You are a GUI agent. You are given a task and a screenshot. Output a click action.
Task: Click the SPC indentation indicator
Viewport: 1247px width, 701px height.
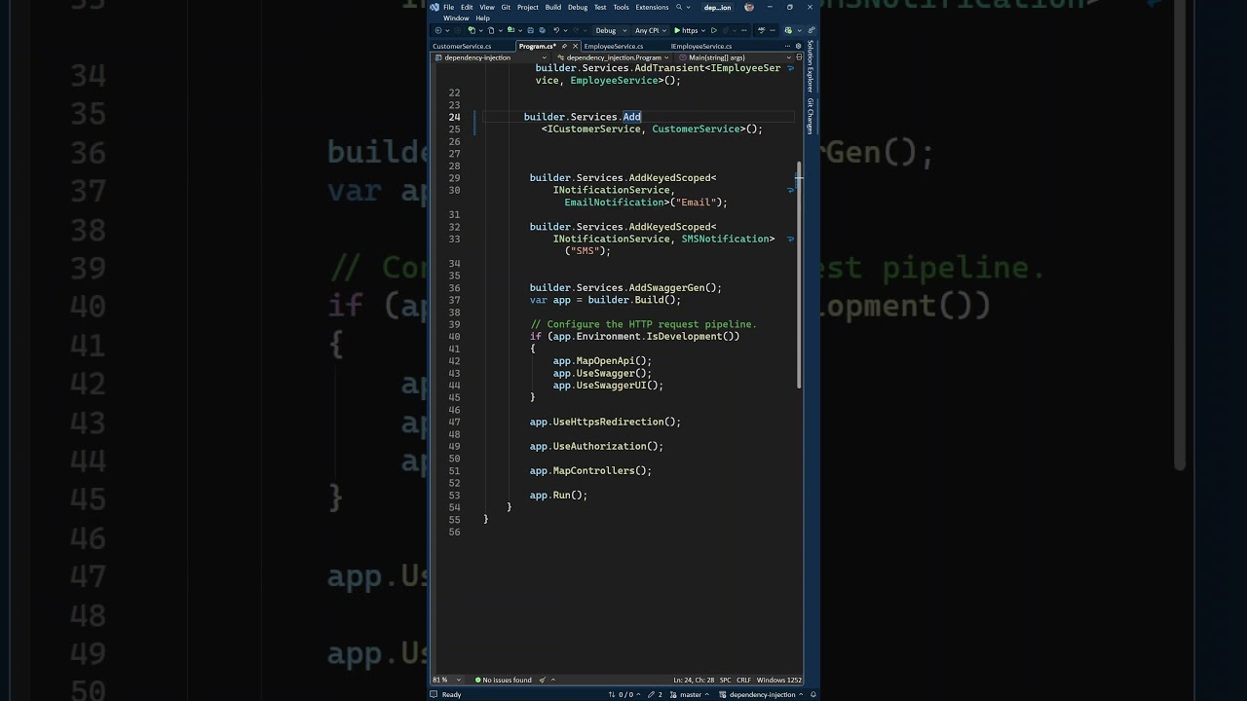click(x=725, y=680)
